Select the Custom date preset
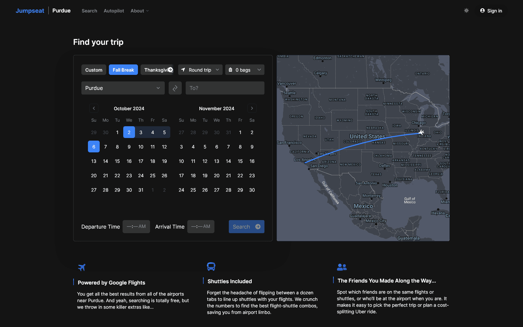Viewport: 523px width, 327px height. click(x=94, y=70)
